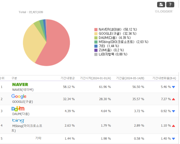Open the help question mark button

[x=170, y=4]
